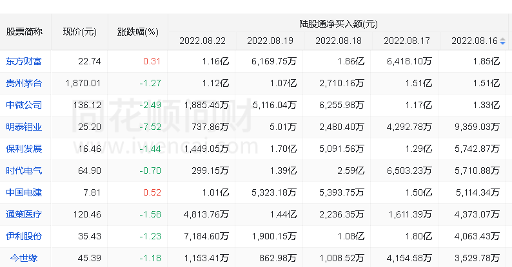
Task: Sort by the 2022.08.16 column arrow icon
Action: 502,41
